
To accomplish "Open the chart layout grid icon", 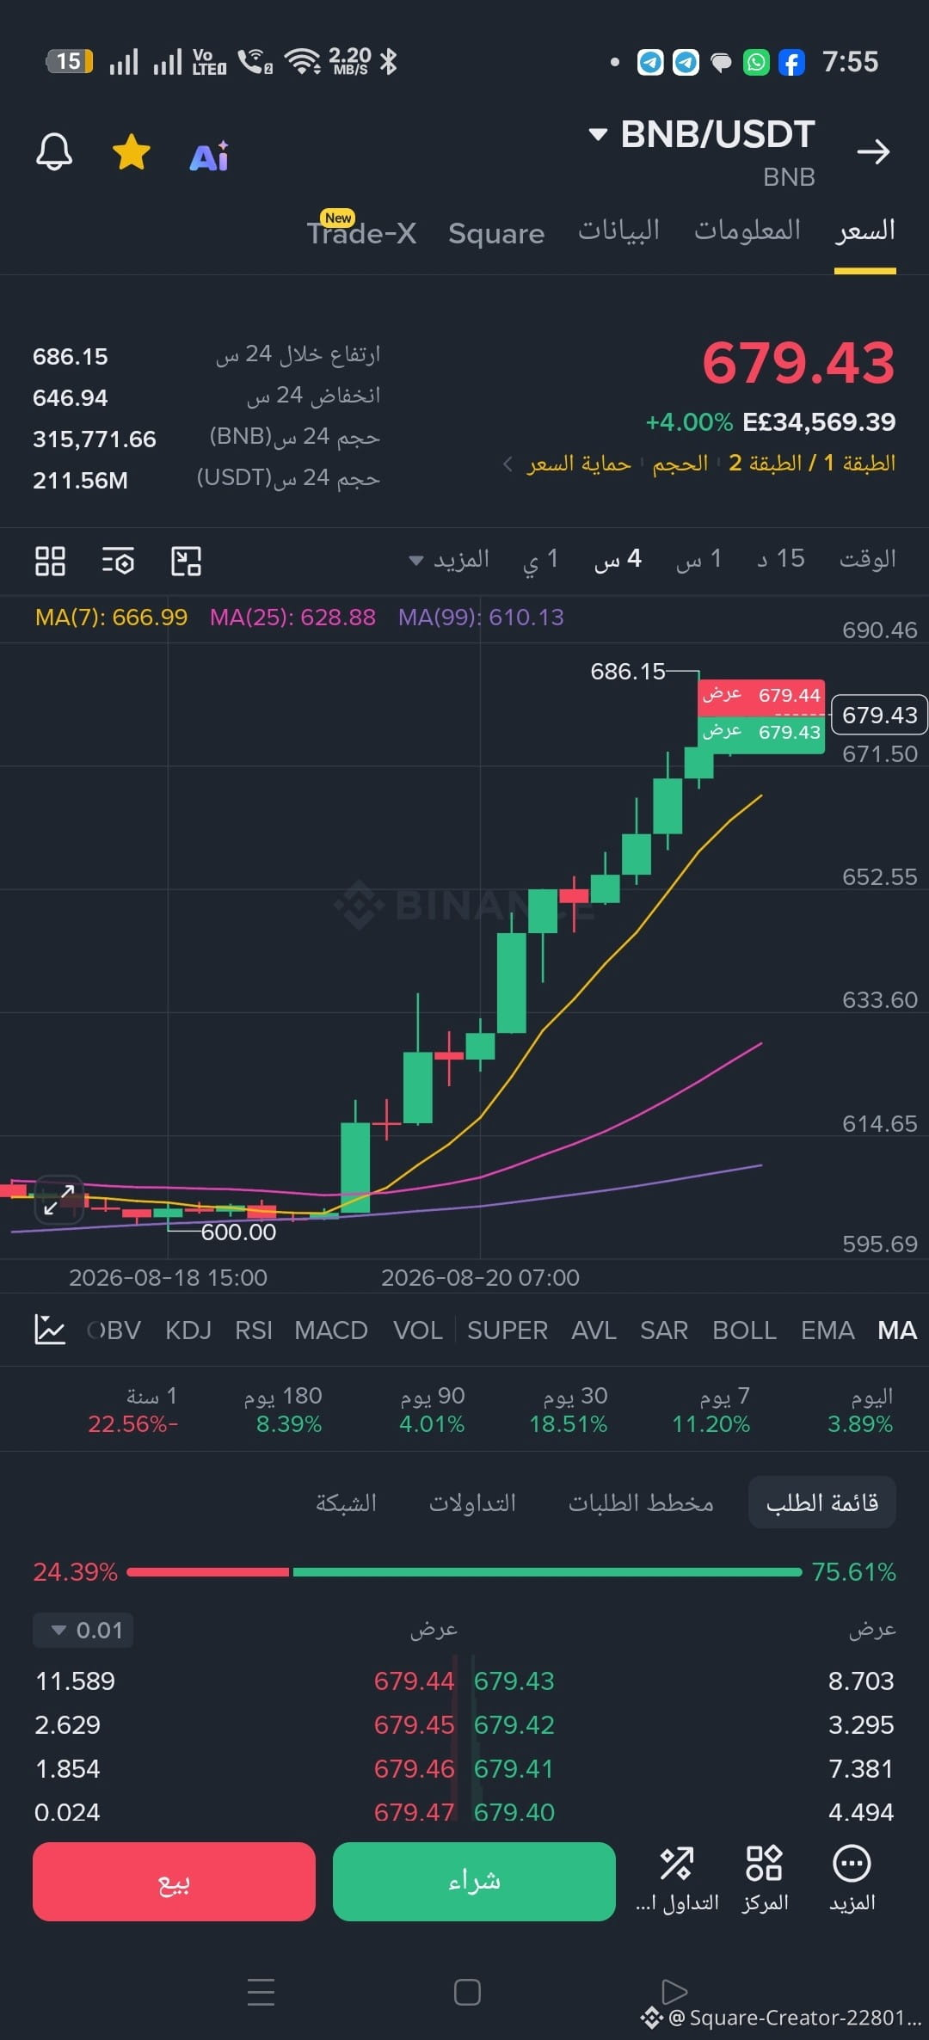I will click(x=50, y=561).
